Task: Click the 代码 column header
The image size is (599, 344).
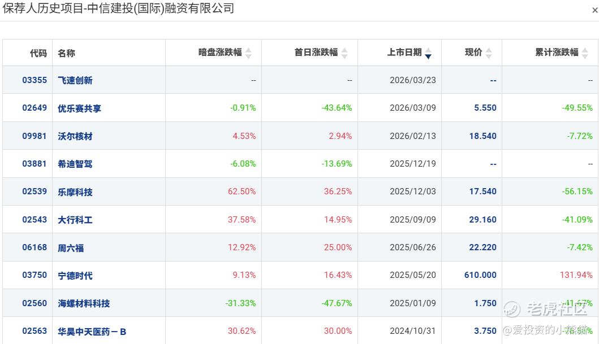Action: click(38, 53)
